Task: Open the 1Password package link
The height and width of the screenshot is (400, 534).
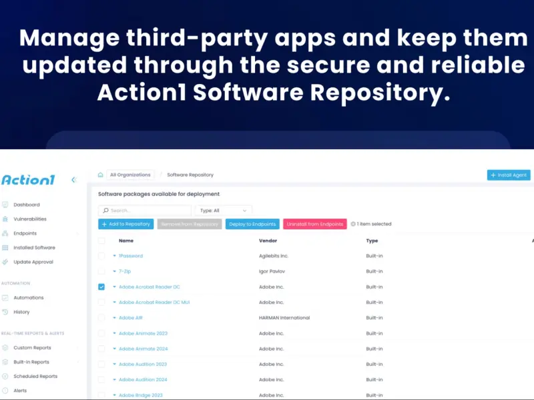Action: [131, 256]
